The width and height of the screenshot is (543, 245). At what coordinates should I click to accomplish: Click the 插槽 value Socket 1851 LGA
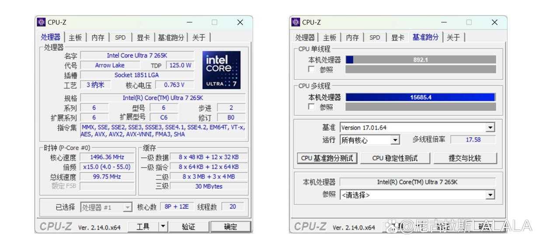click(x=137, y=75)
